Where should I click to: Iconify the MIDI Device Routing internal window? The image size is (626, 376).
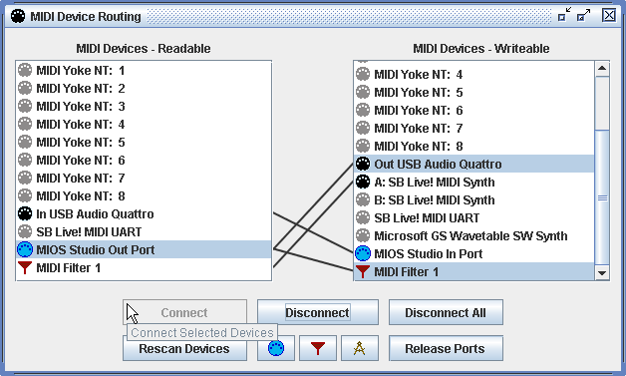(564, 15)
